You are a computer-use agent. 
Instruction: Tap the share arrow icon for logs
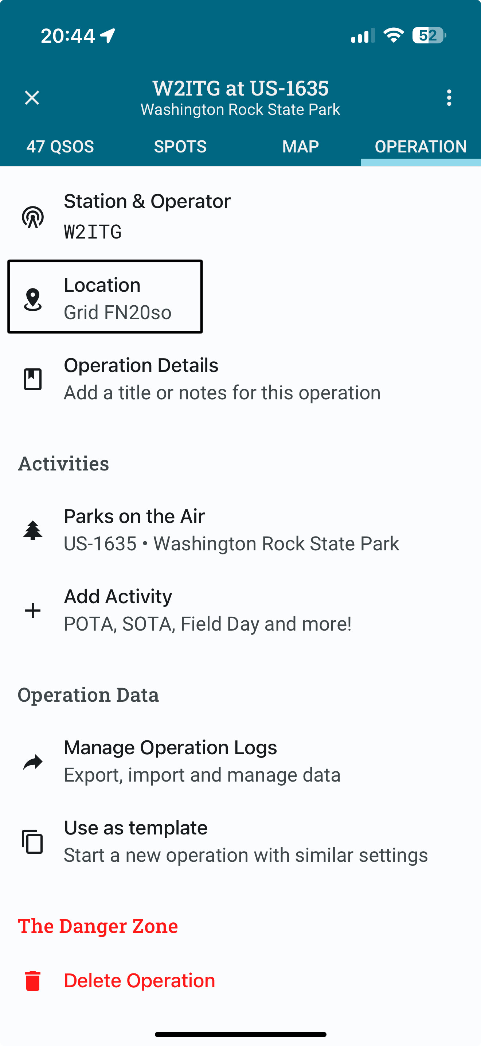pyautogui.click(x=33, y=762)
